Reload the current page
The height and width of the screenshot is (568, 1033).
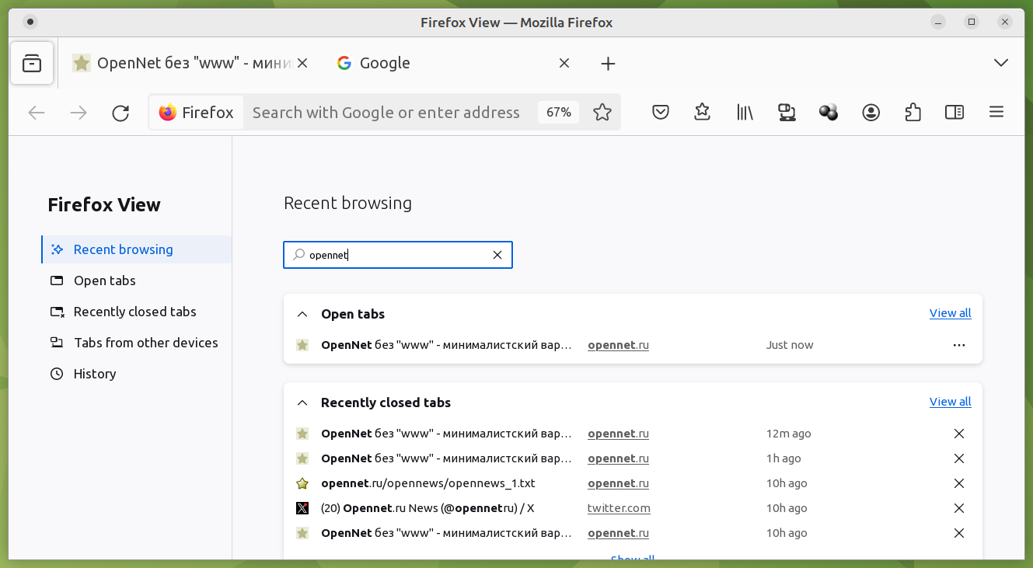120,113
